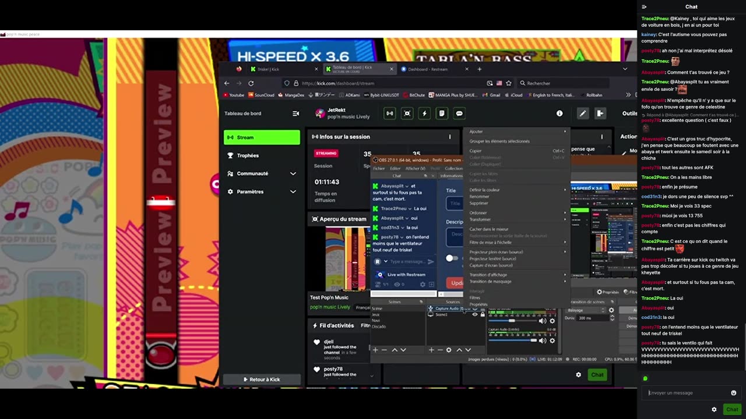Add a scene with plus button
The height and width of the screenshot is (419, 746).
(375, 350)
